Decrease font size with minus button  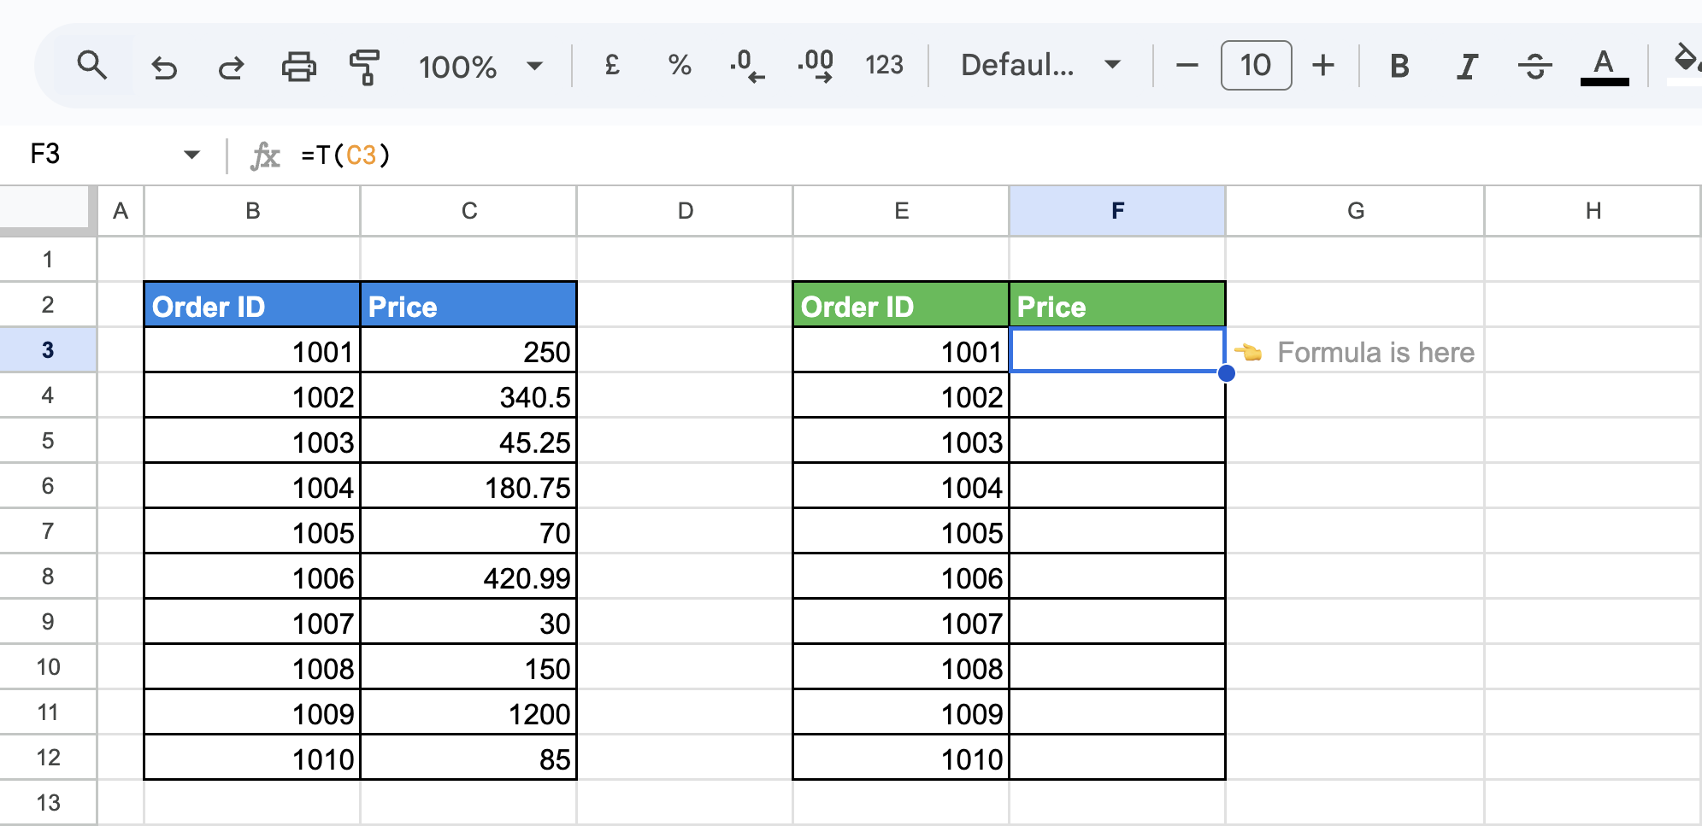click(1187, 65)
